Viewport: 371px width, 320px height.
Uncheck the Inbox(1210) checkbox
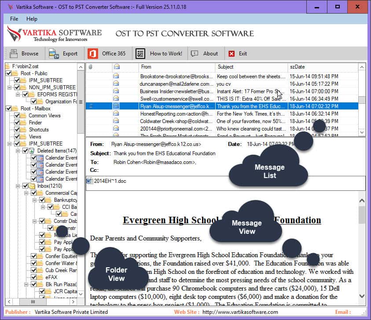click(x=26, y=186)
